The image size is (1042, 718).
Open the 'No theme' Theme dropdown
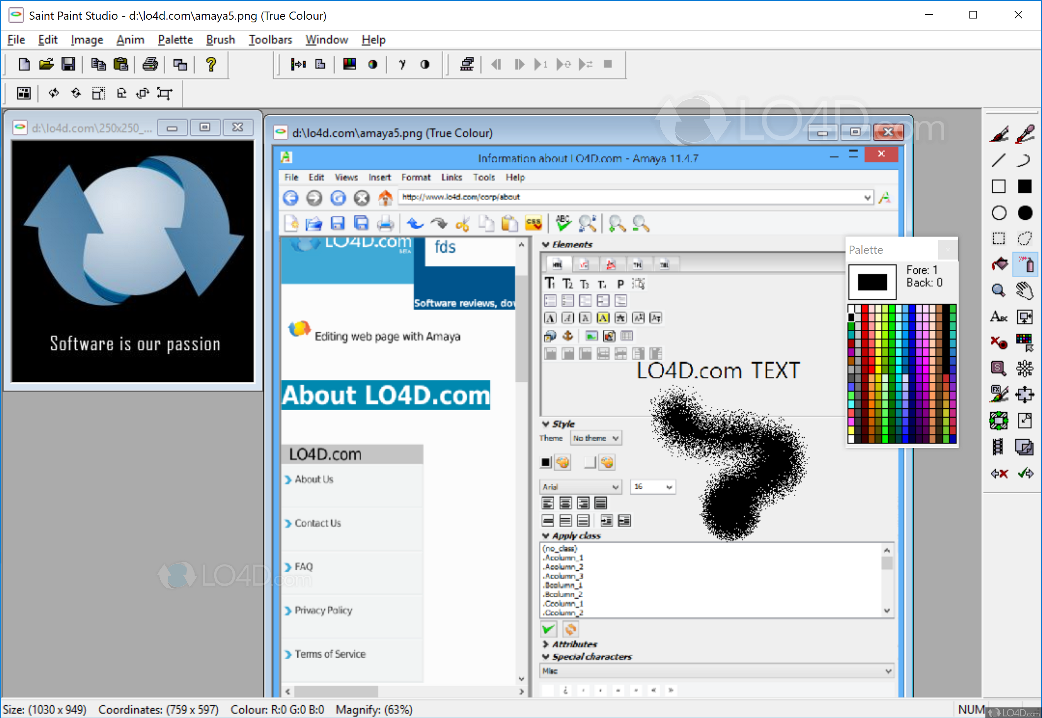(595, 438)
